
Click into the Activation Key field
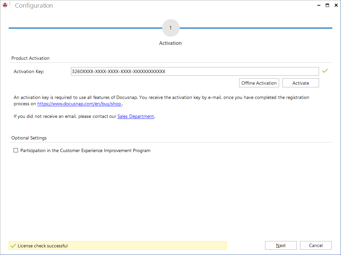pos(194,71)
